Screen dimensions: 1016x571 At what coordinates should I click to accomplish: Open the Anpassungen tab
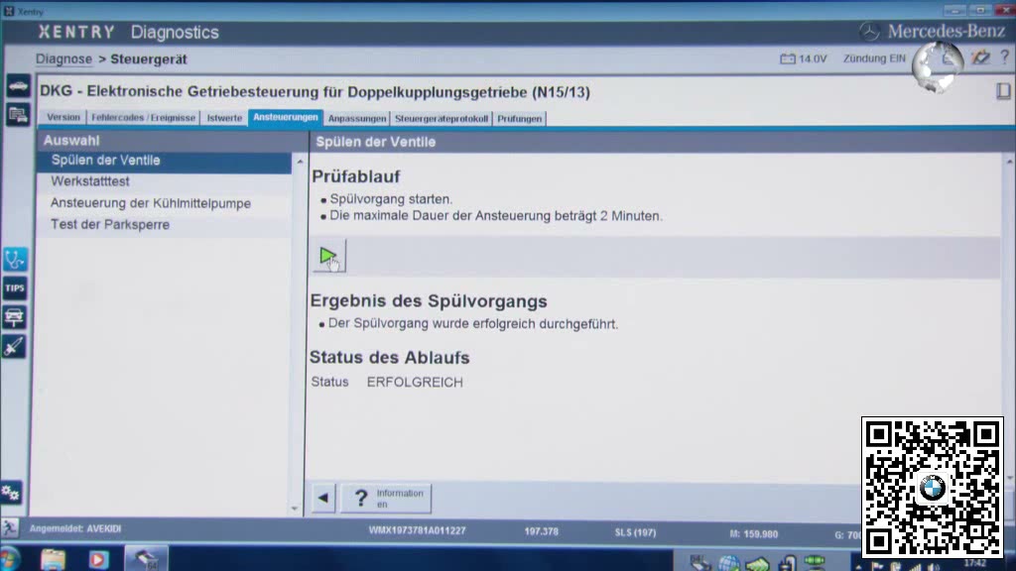pos(357,119)
